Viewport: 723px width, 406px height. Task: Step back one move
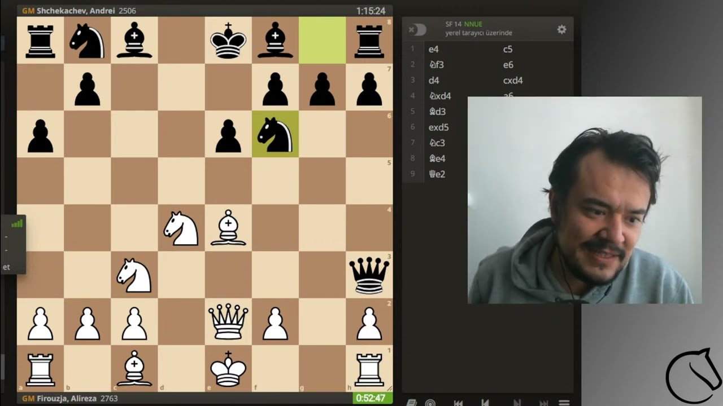485,403
